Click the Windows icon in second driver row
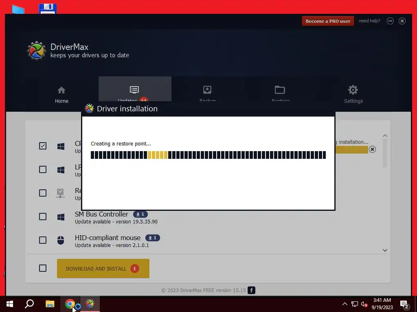 [x=61, y=170]
